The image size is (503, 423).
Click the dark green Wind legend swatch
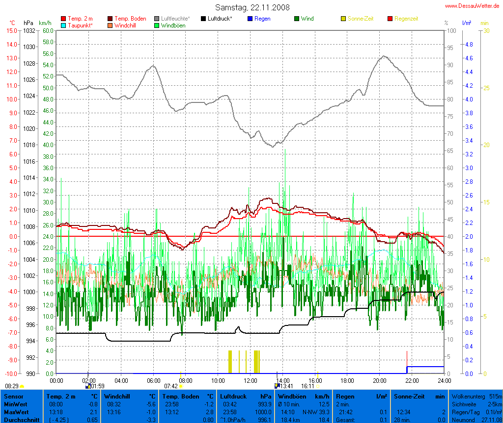[x=297, y=19]
